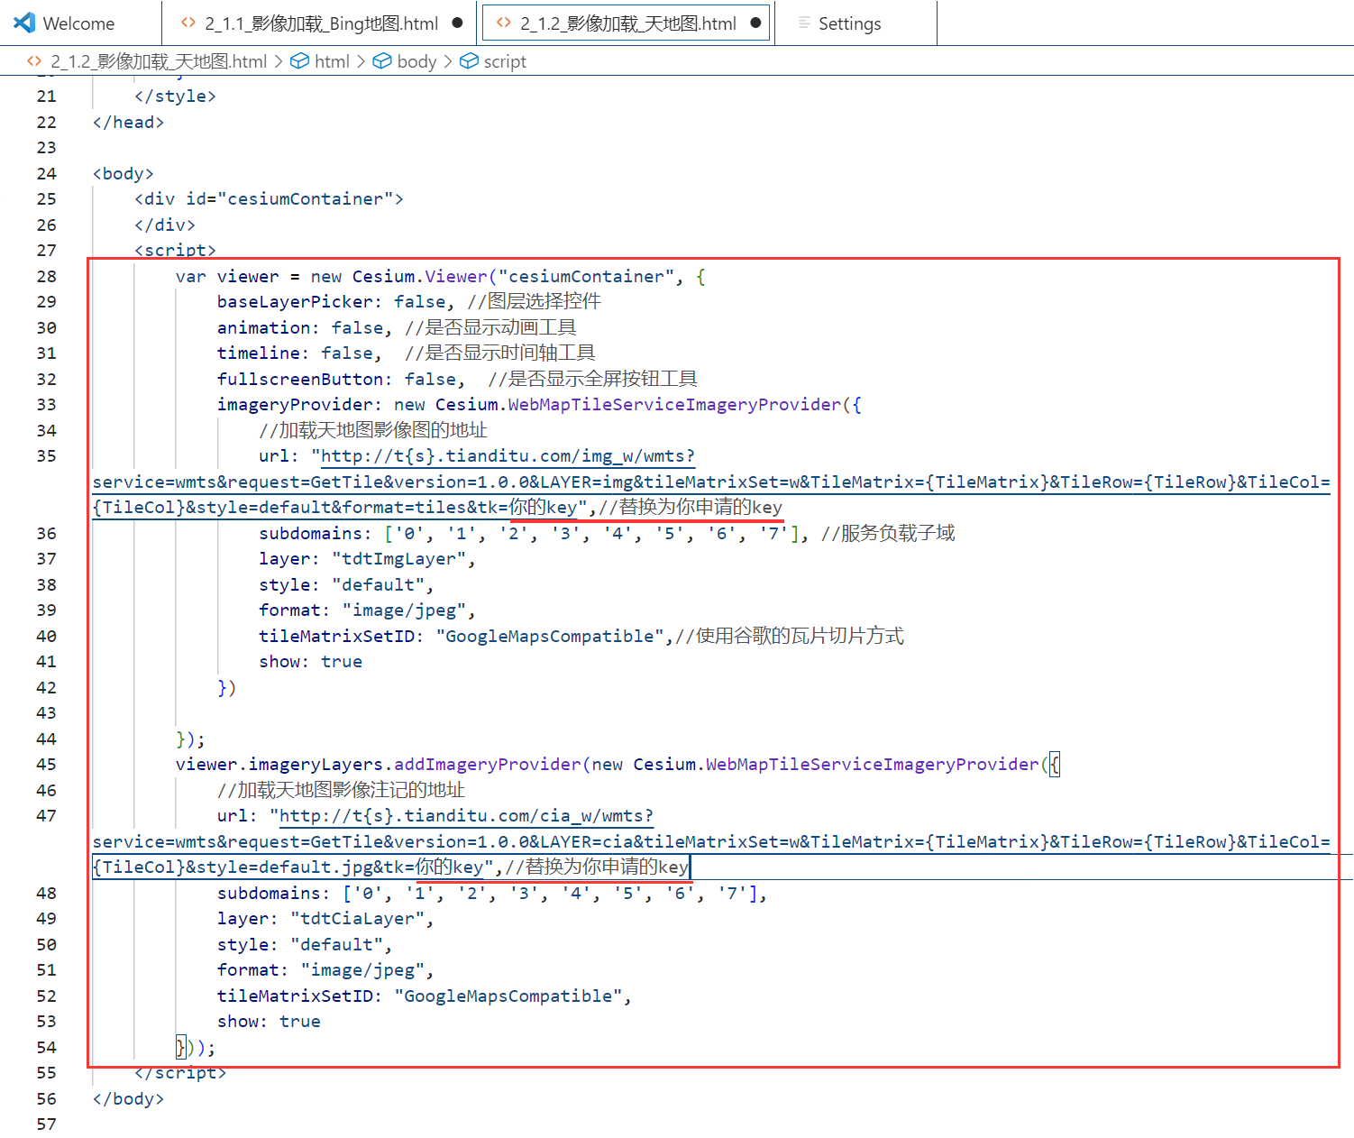Viewport: 1354px width, 1138px height.
Task: Click the "<body>" tag on line 24
Action: pos(123,174)
